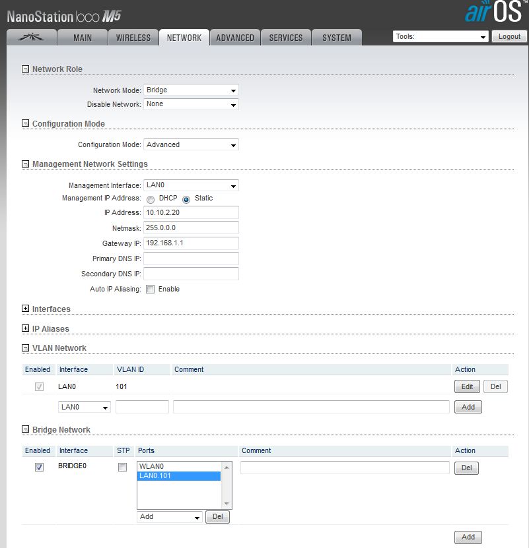Screen dimensions: 529x548
Task: Open the VLAN interface LAN0 dropdown
Action: (85, 407)
